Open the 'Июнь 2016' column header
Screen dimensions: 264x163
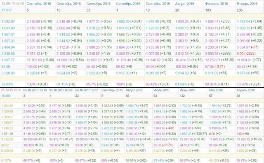click(187, 90)
